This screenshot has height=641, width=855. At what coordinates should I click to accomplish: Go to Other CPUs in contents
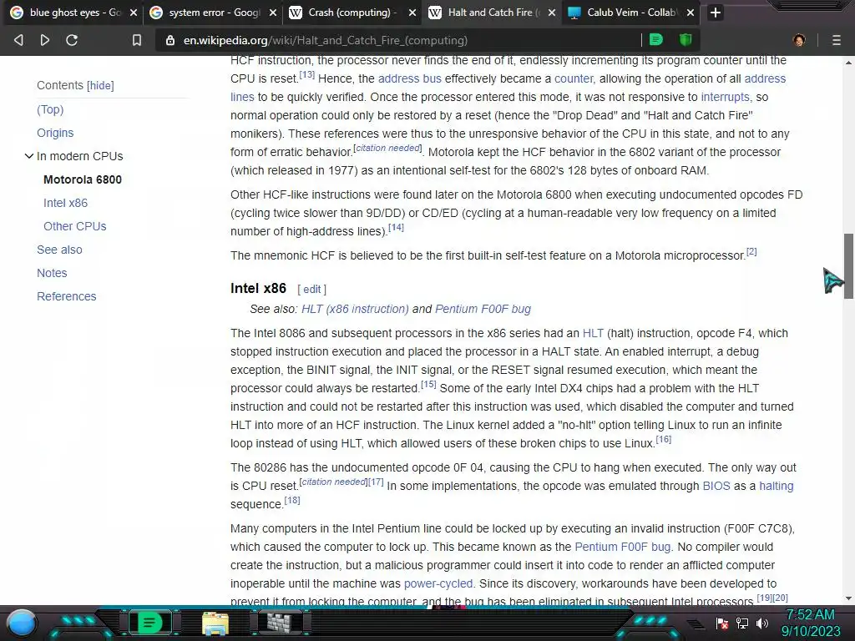(74, 226)
